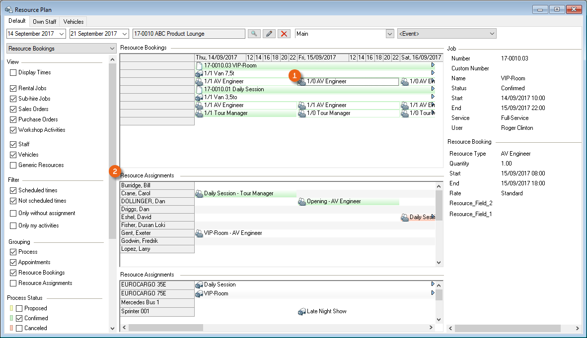587x338 pixels.
Task: Click the job field 17-0010 ABC Product Lounge
Action: coord(189,34)
